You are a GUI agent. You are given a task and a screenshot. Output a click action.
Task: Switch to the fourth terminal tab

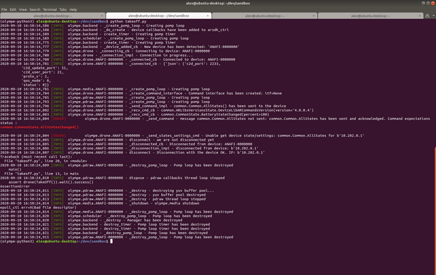[x=370, y=16]
